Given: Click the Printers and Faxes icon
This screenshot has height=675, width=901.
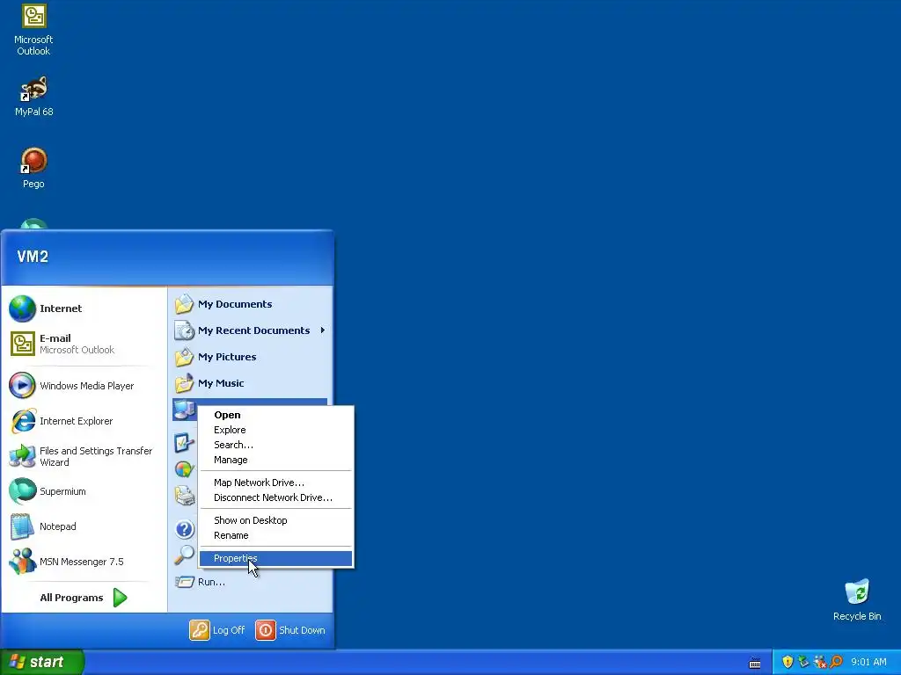Looking at the screenshot, I should pos(185,495).
